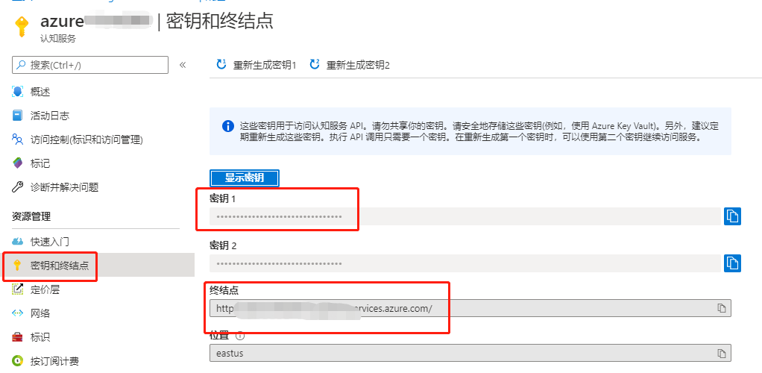The height and width of the screenshot is (373, 762).
Task: Click the 显示密钥 button
Action: pyautogui.click(x=245, y=178)
